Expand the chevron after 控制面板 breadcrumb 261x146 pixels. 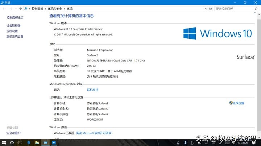[45, 9]
